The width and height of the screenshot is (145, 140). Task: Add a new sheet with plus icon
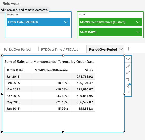click(129, 49)
